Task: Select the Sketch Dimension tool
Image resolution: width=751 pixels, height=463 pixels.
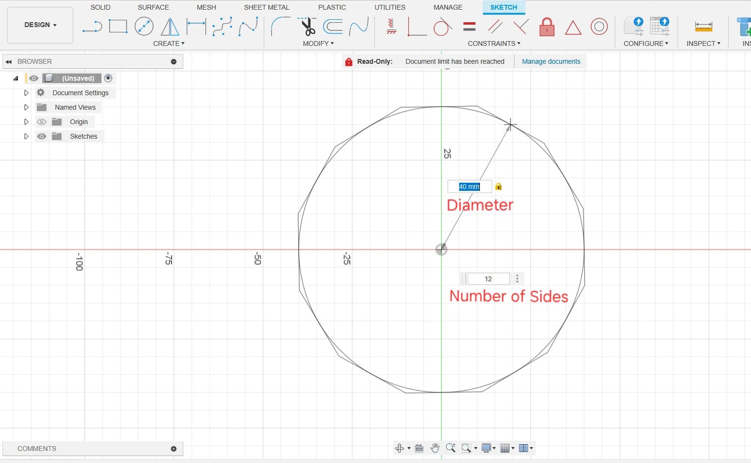Action: 196,27
